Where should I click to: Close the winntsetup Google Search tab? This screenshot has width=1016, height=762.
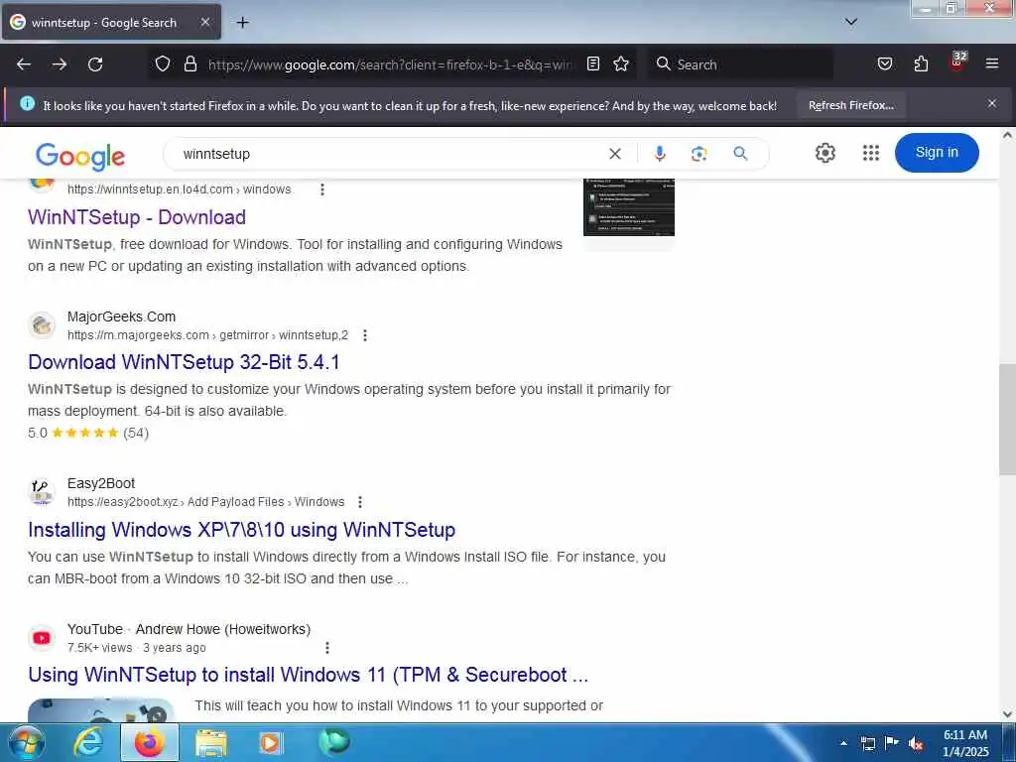click(x=204, y=22)
